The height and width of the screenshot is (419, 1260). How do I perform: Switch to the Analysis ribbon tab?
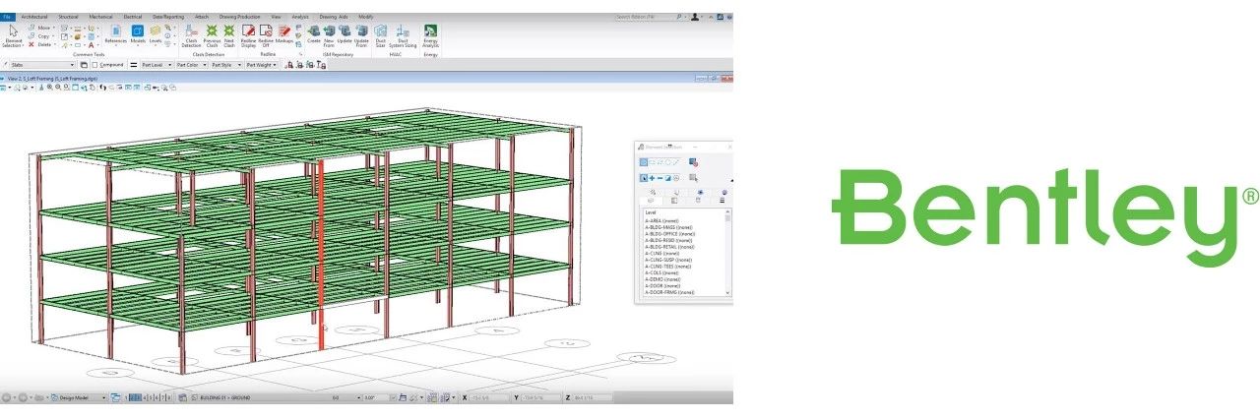(300, 17)
